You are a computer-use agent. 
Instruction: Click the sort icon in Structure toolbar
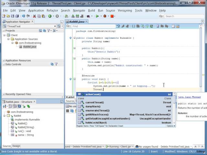point(4,106)
